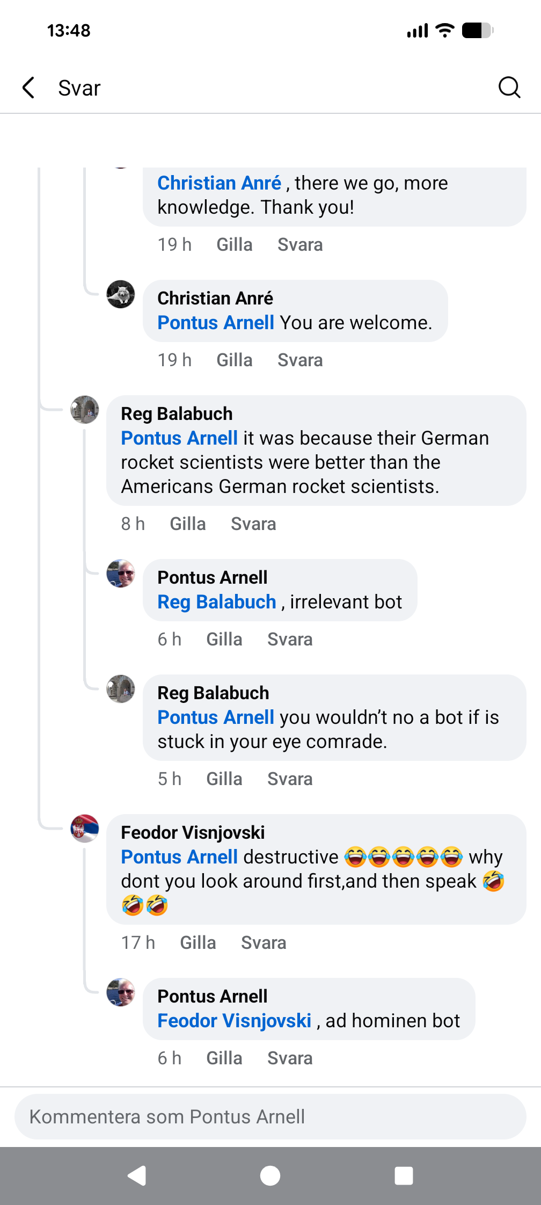Open the blue Reg Balabuch mention link
This screenshot has width=541, height=1205.
click(x=217, y=602)
